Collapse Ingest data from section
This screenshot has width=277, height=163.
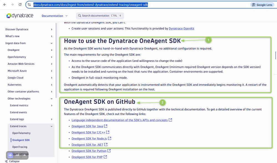coord(52,43)
